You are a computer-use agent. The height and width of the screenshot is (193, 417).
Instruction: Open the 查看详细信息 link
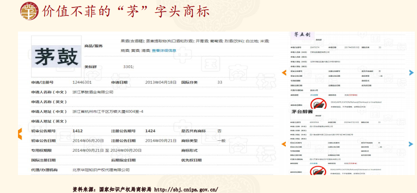[164, 50]
